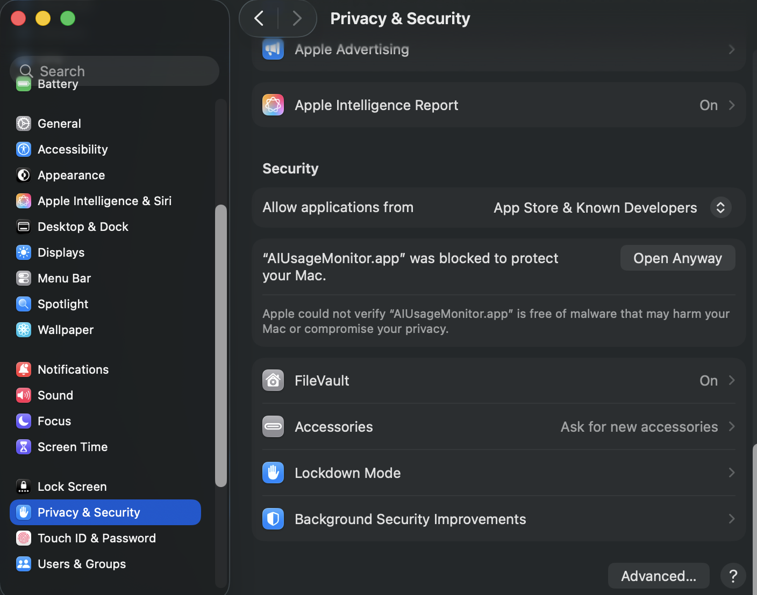This screenshot has width=757, height=595.
Task: Click inside the Search field
Action: tap(115, 70)
